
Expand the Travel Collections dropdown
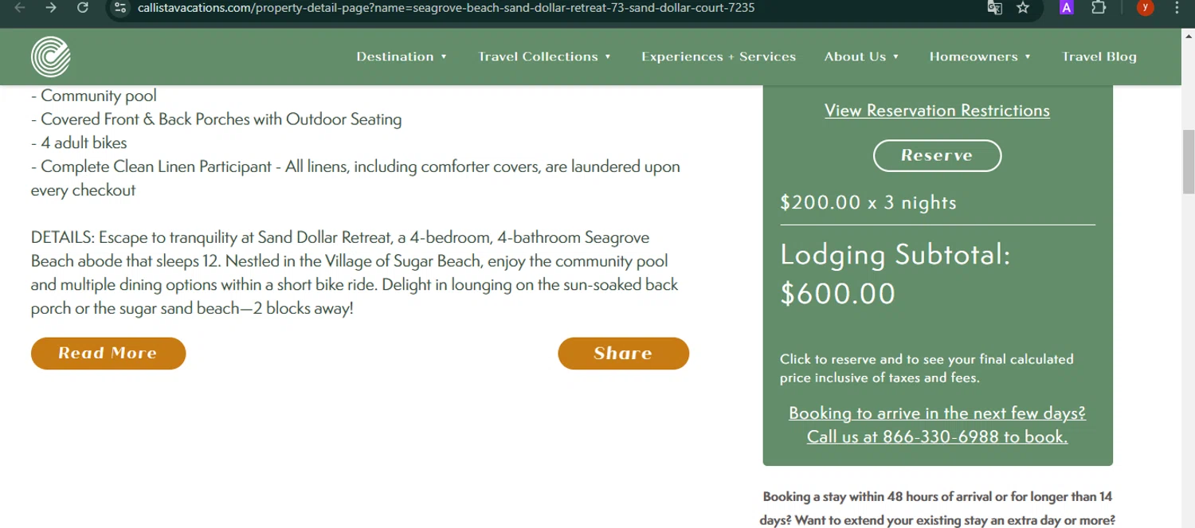tap(544, 57)
